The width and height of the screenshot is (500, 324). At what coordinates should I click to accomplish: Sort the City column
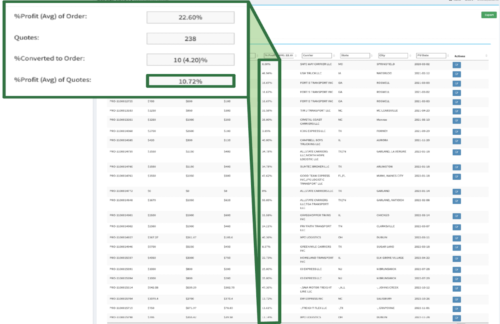(410, 56)
